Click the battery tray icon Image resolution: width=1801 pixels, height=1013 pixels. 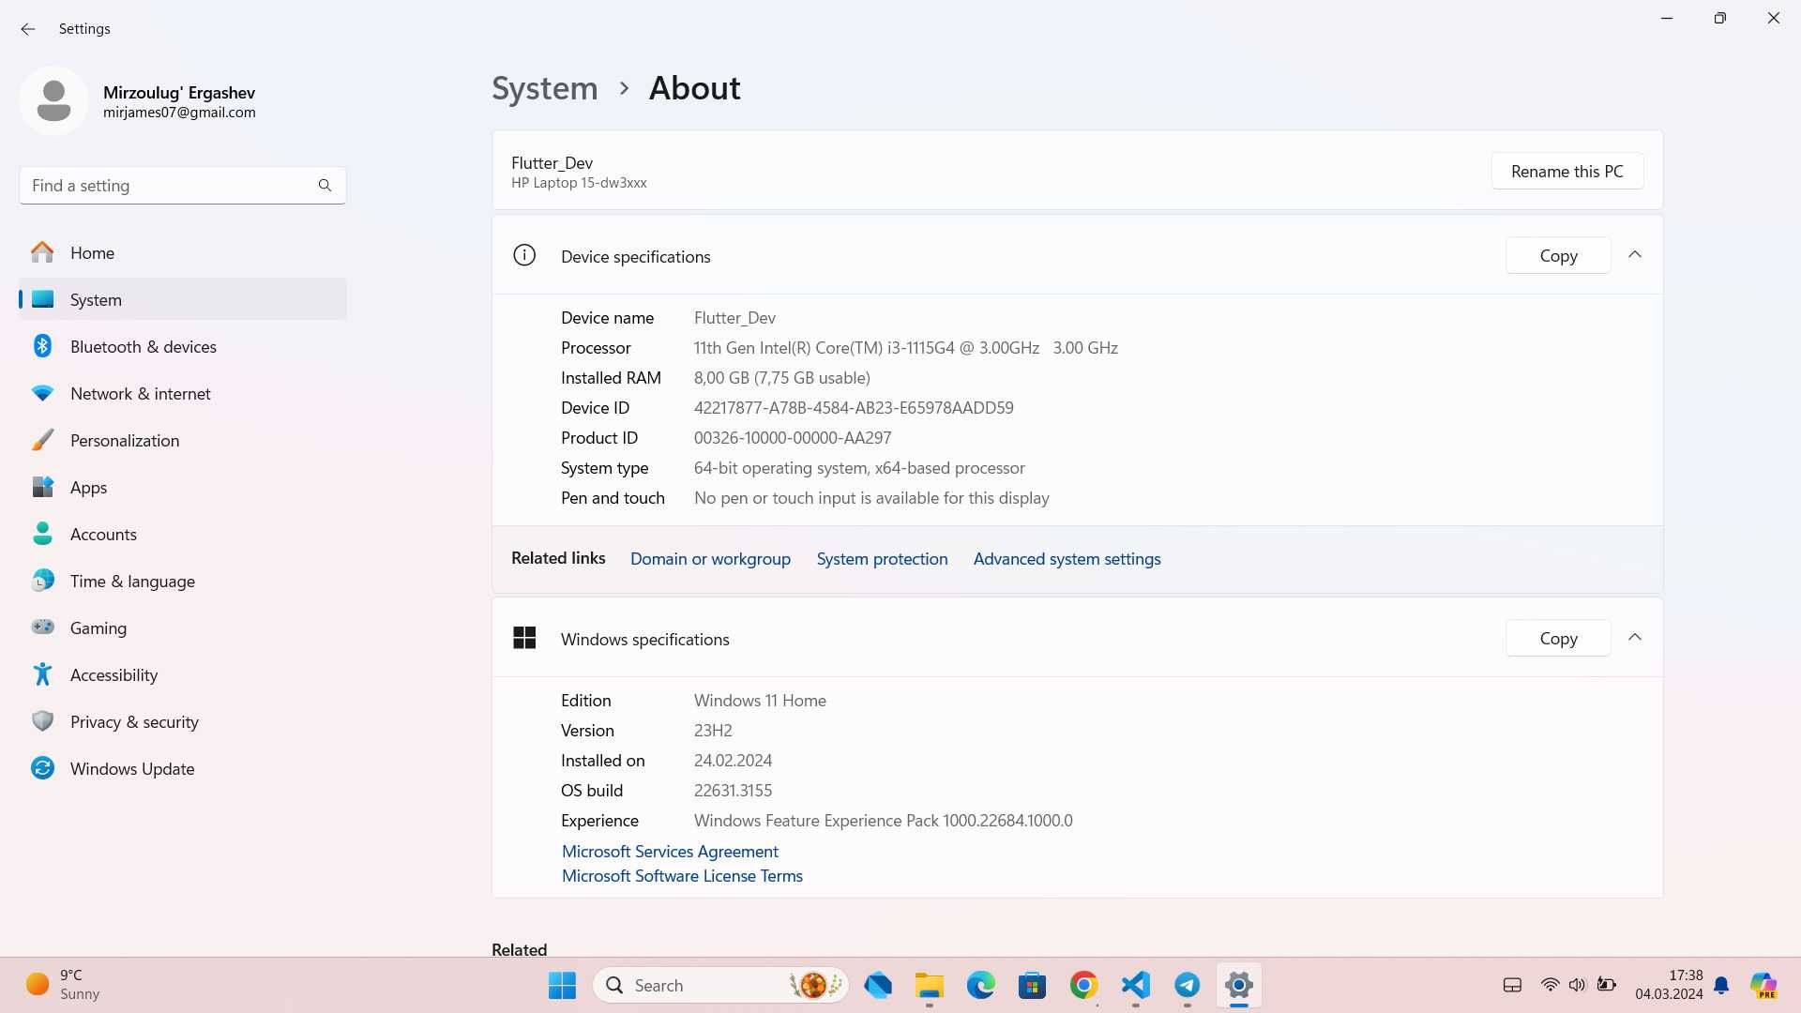coord(1607,985)
